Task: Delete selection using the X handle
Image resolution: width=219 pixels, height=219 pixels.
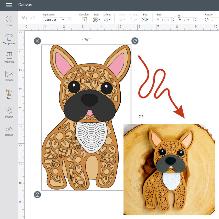Action: click(37, 41)
